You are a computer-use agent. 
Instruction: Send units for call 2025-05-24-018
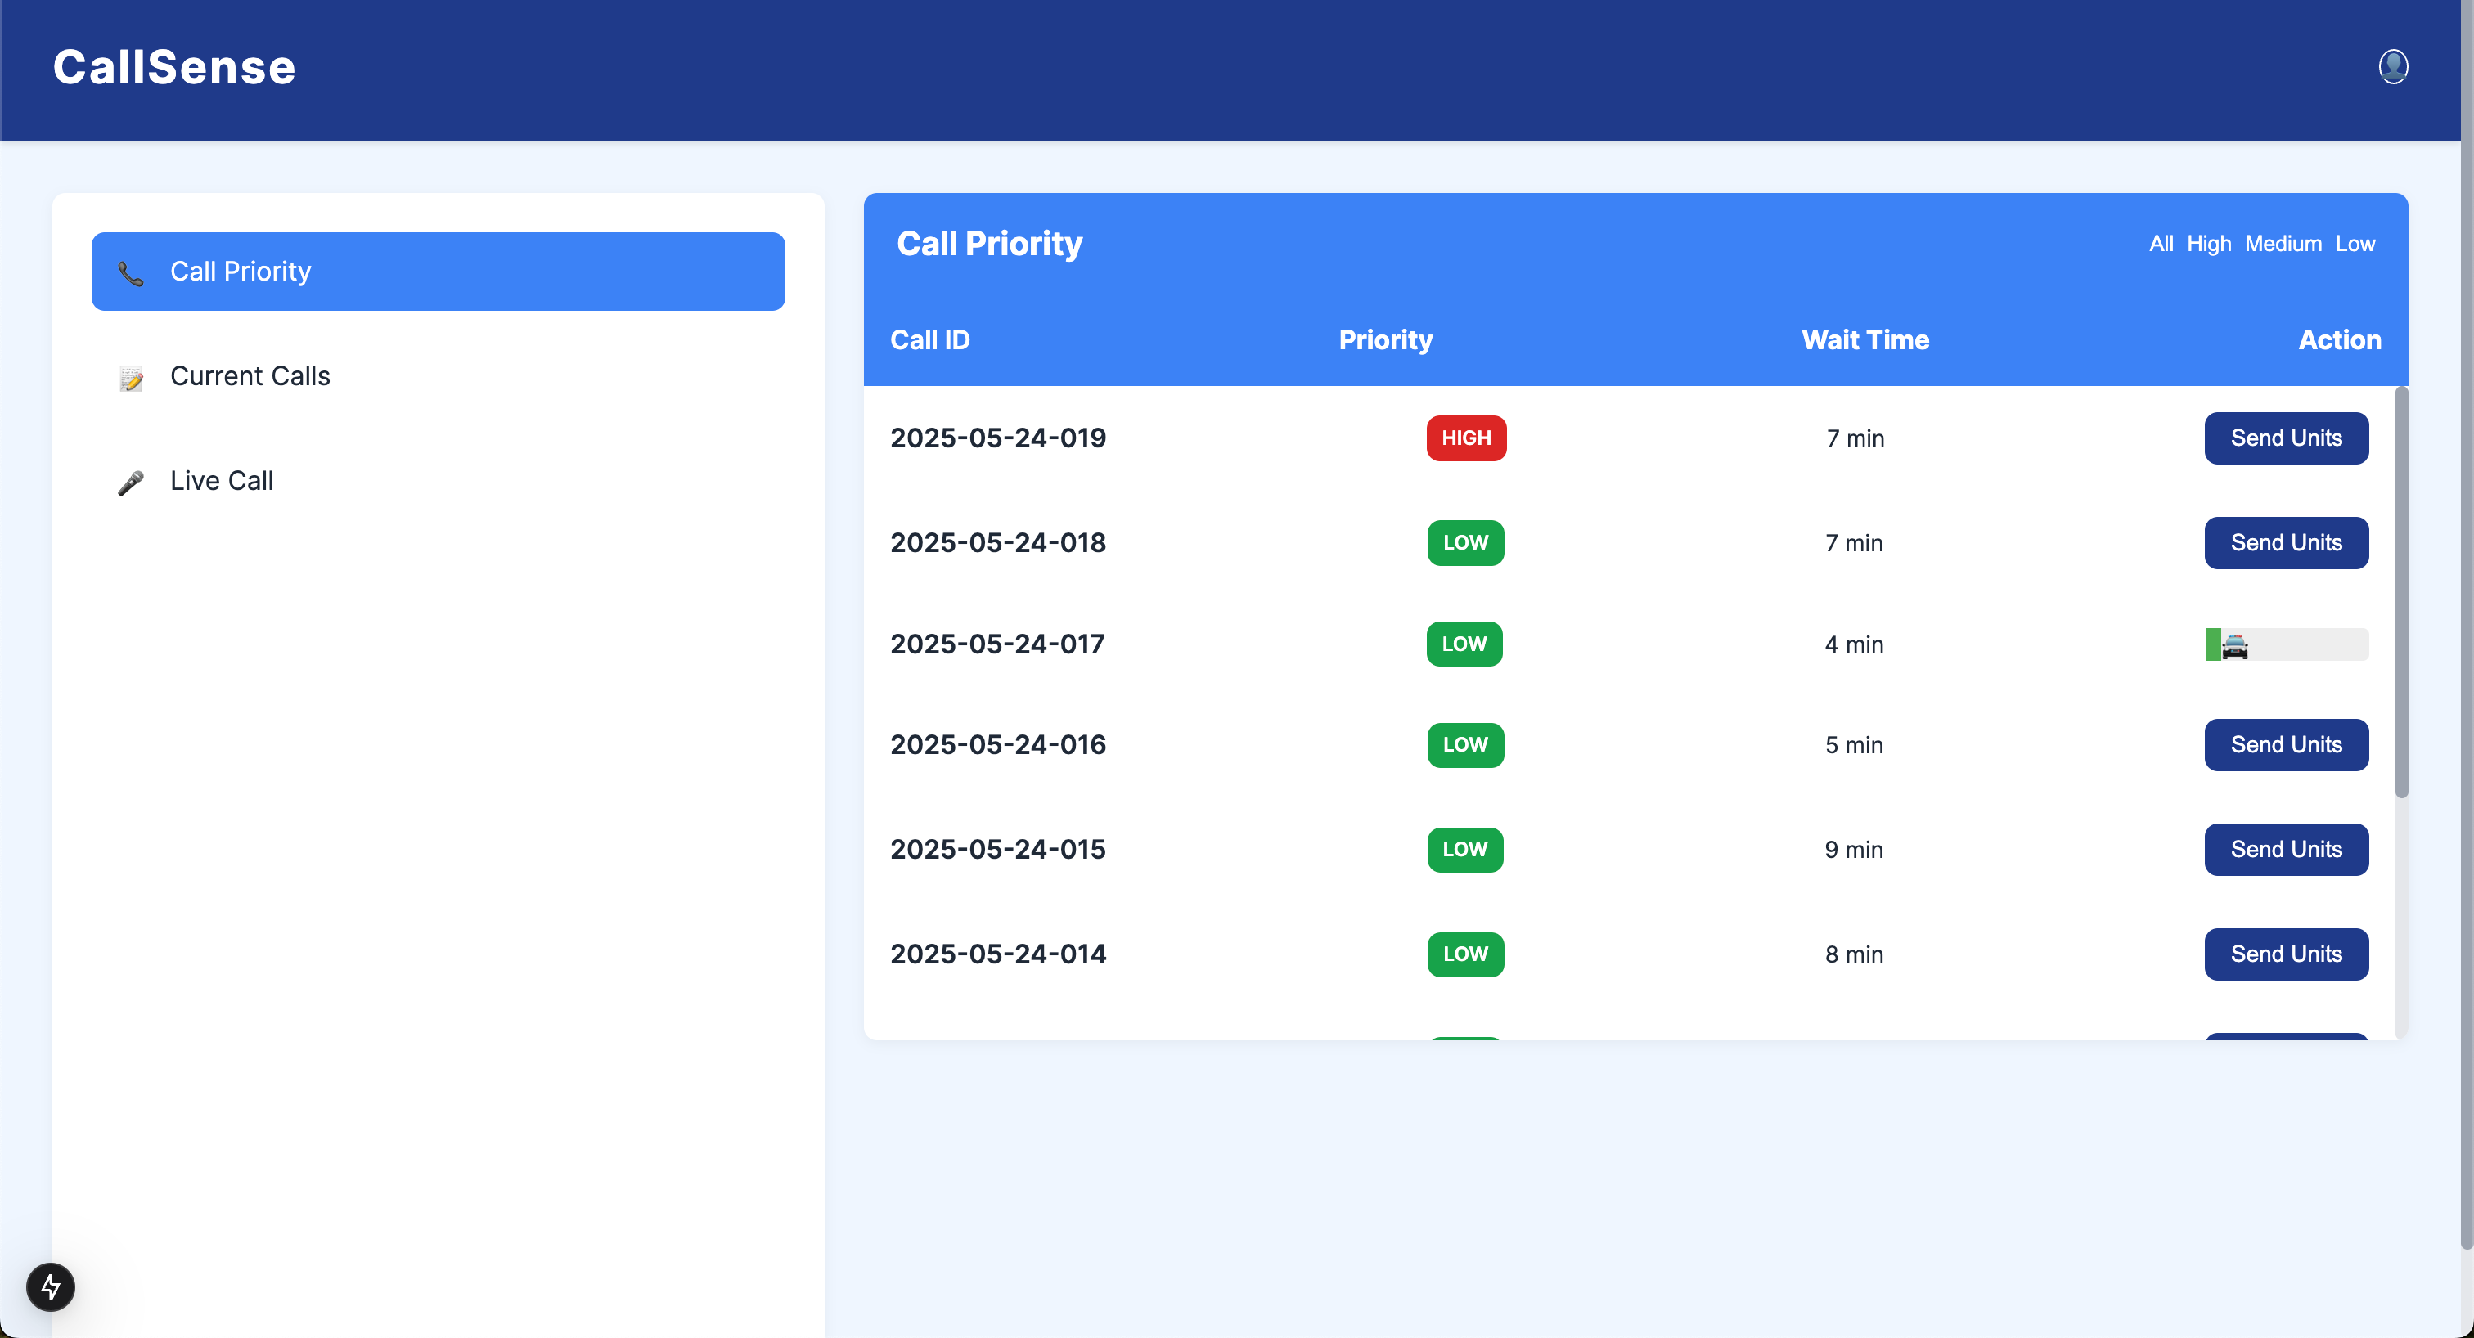pyautogui.click(x=2285, y=542)
